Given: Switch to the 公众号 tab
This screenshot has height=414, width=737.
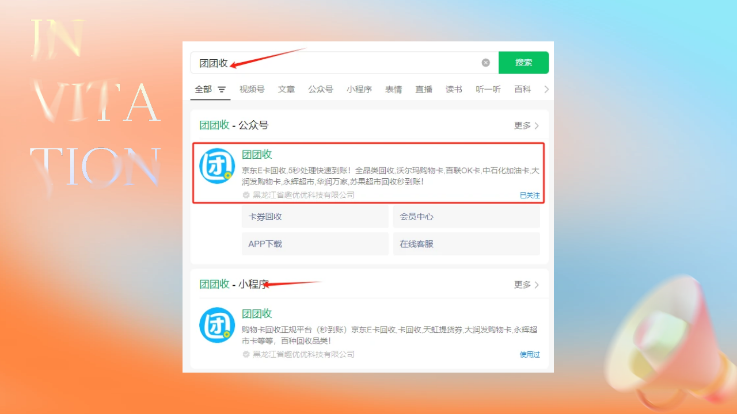Looking at the screenshot, I should tap(321, 89).
